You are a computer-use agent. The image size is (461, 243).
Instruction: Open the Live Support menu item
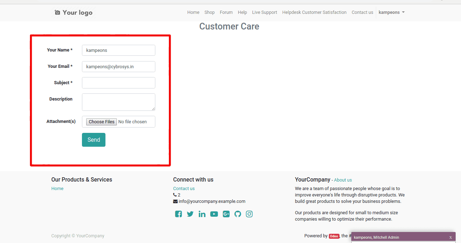[265, 12]
